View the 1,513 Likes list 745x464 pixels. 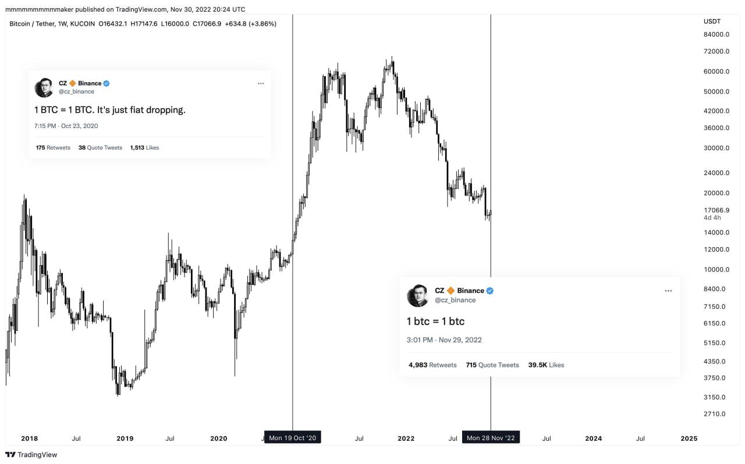(x=144, y=148)
